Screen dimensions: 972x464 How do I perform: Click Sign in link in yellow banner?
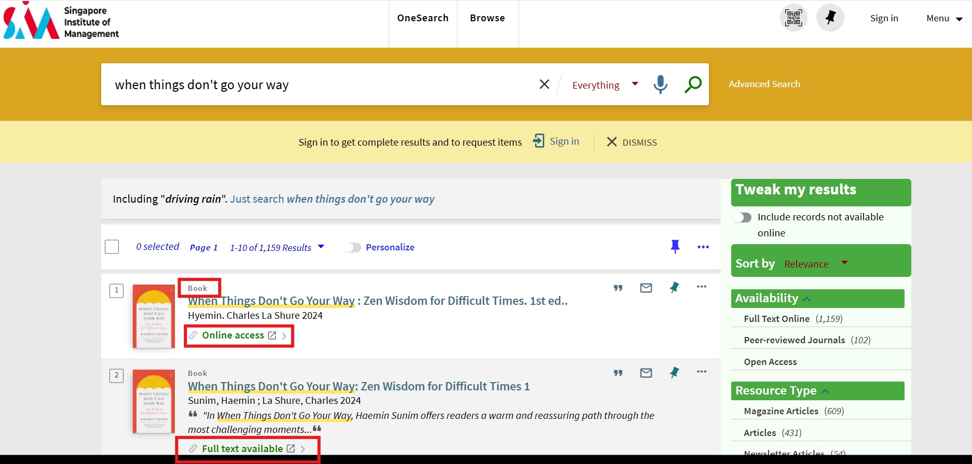coord(564,141)
